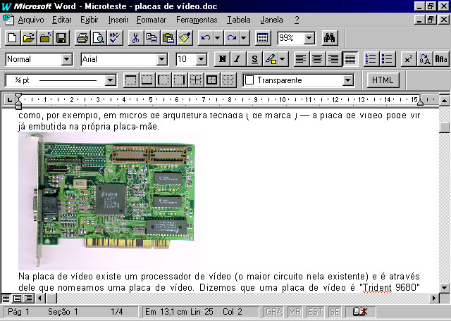
Task: Open the Arquivo menu
Action: click(31, 20)
